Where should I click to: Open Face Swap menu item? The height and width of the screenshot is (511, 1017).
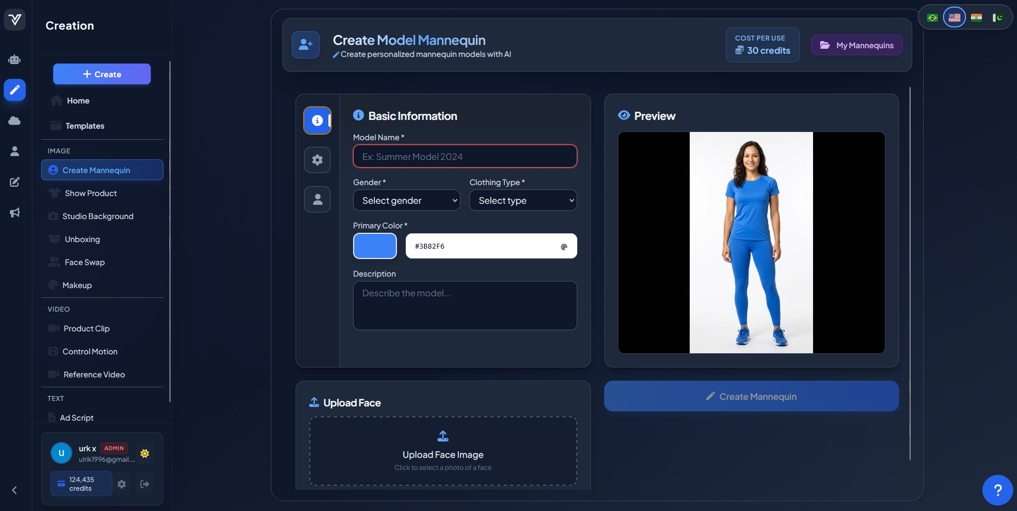pyautogui.click(x=102, y=262)
